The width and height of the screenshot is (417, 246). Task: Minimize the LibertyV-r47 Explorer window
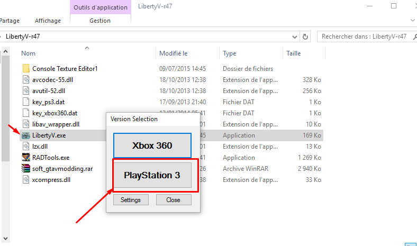(370, 6)
